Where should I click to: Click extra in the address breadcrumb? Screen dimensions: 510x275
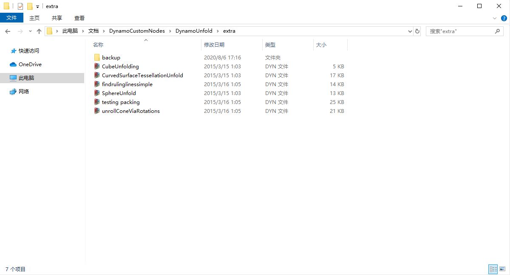229,31
